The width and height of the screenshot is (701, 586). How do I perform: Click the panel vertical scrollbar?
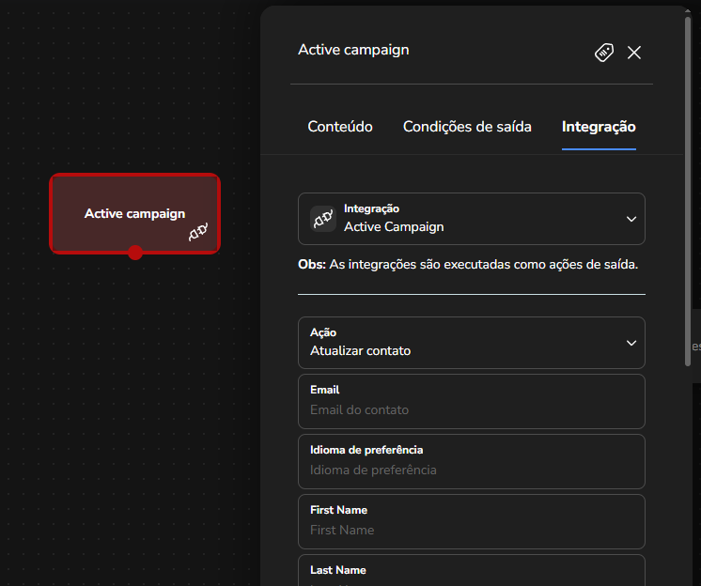coord(688,193)
